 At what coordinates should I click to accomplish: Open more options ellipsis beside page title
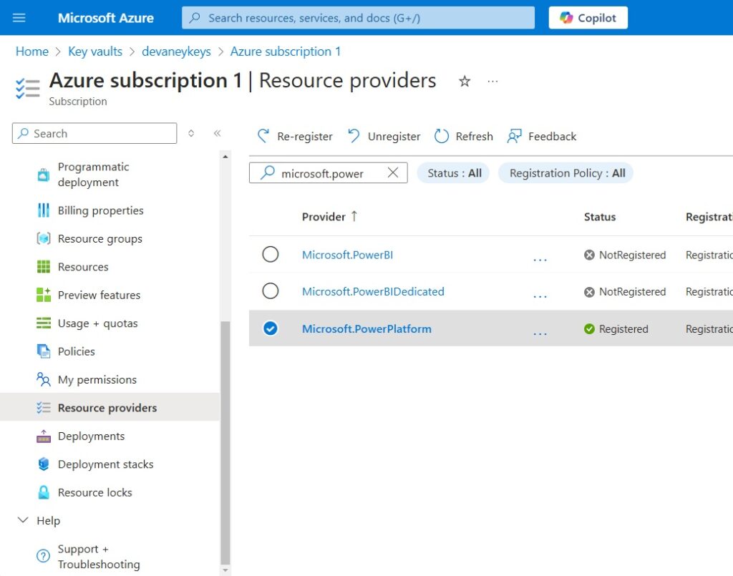coord(492,82)
